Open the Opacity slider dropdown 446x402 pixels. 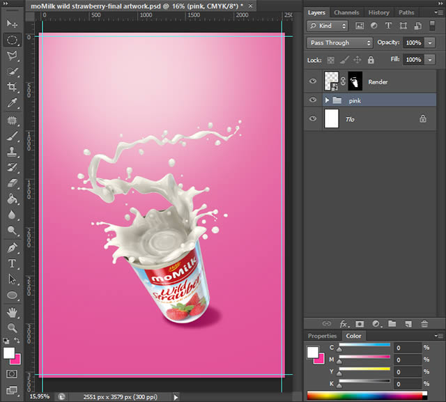click(x=430, y=42)
